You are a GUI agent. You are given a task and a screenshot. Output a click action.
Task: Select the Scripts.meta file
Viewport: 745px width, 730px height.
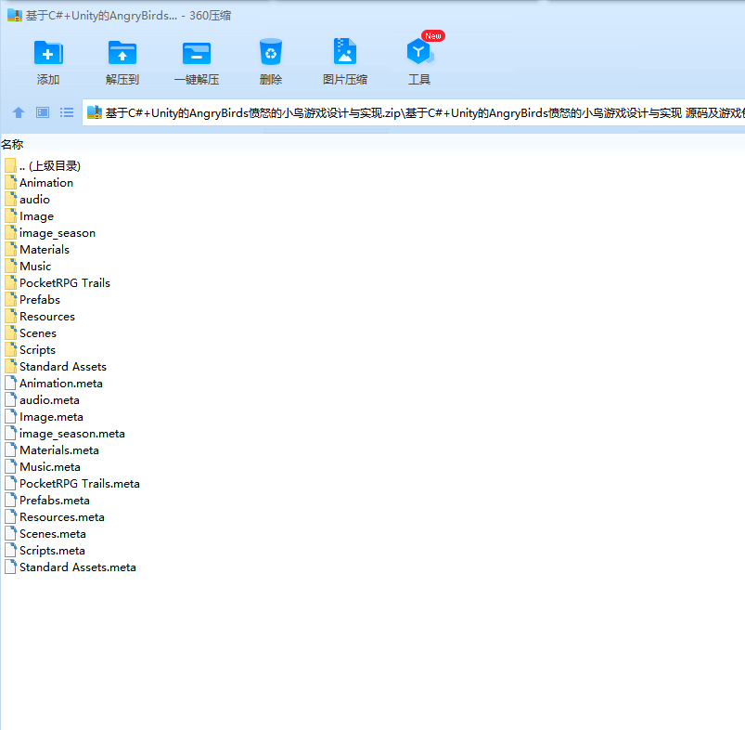(45, 551)
